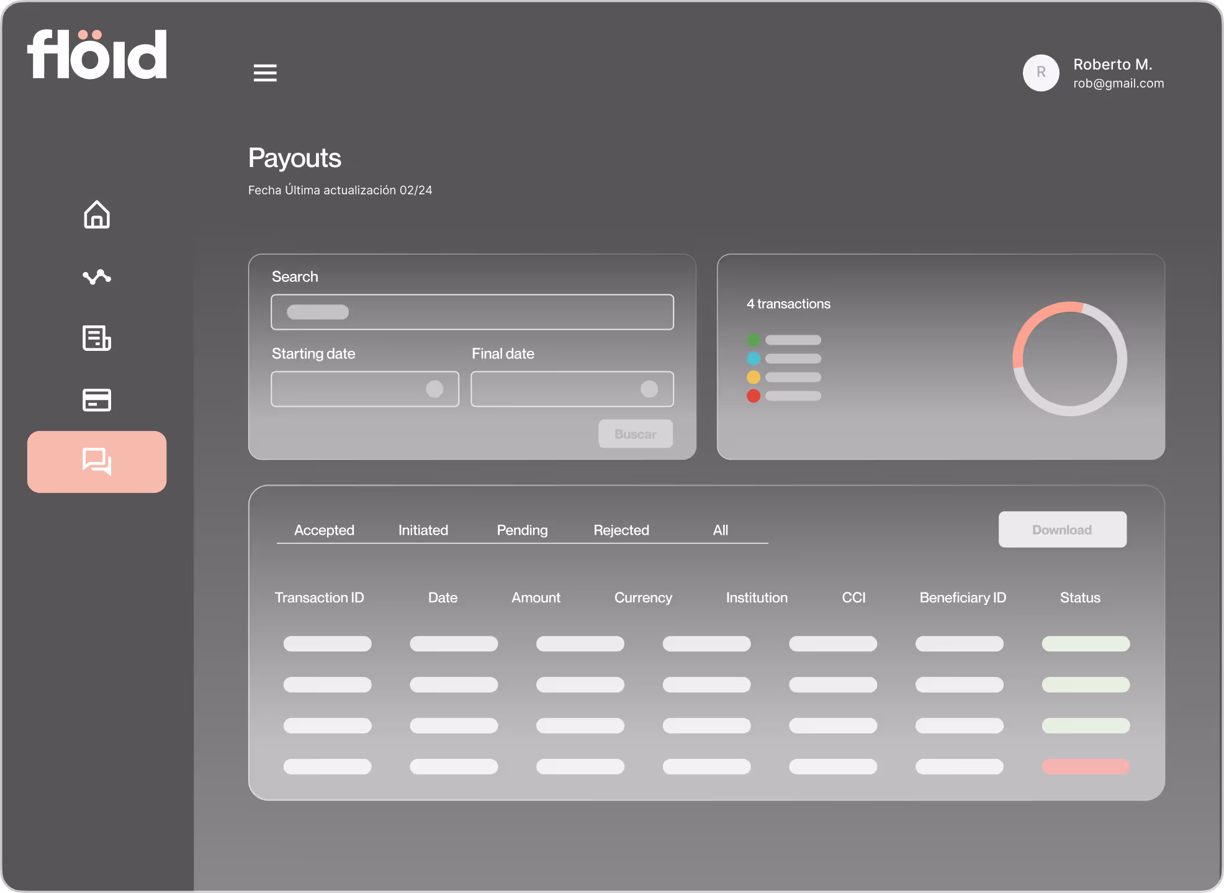Select the Pending tab
The width and height of the screenshot is (1224, 893).
pyautogui.click(x=522, y=530)
